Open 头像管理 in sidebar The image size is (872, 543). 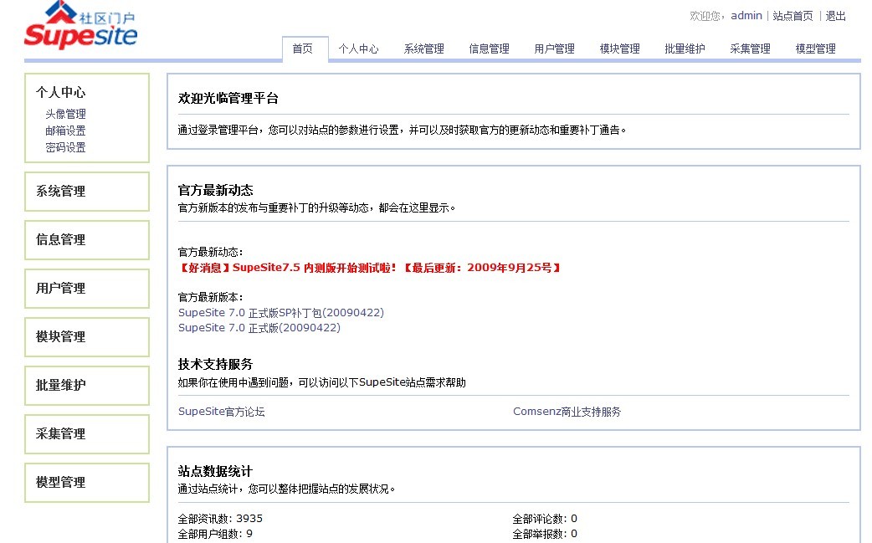tap(65, 114)
